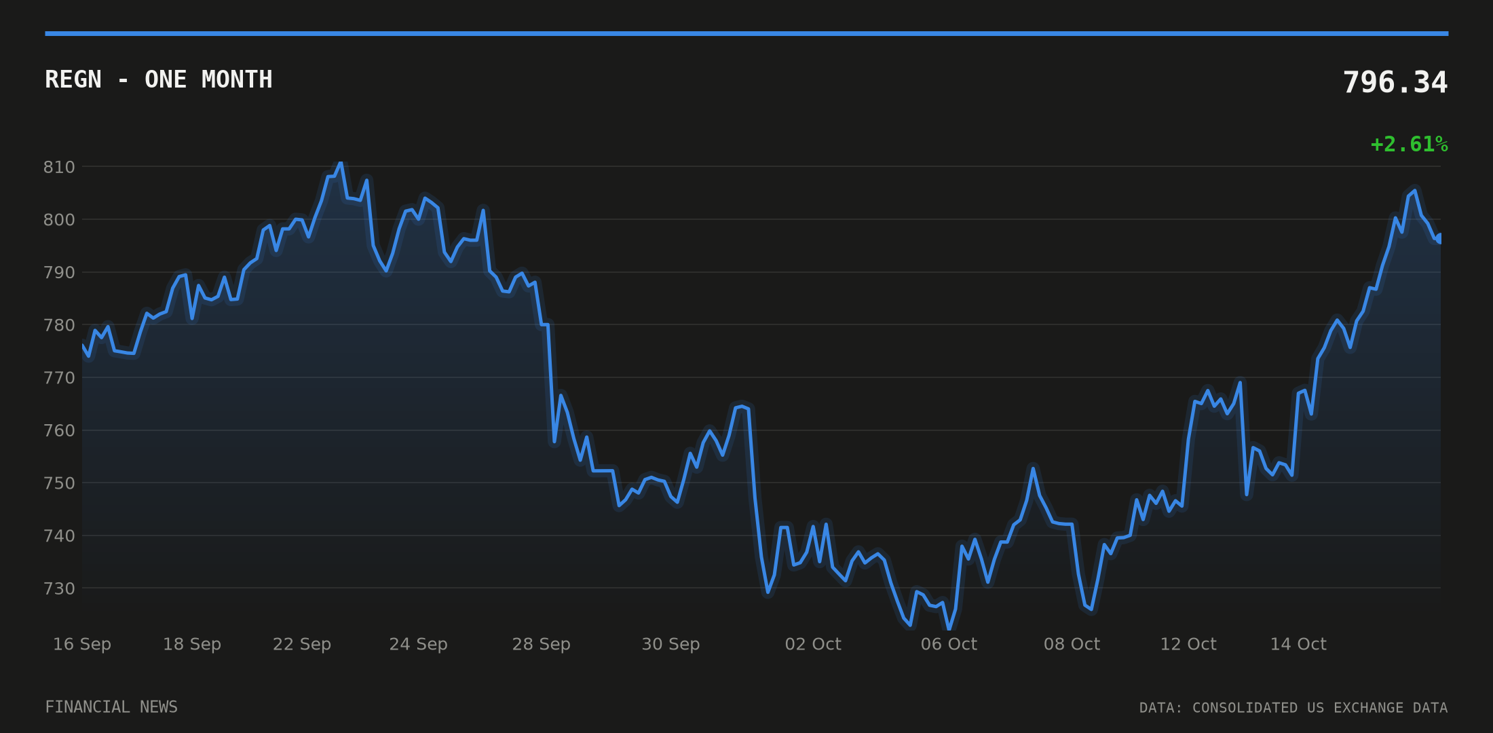This screenshot has width=1493, height=733.
Task: Click the 790 y-axis label
Action: (59, 273)
